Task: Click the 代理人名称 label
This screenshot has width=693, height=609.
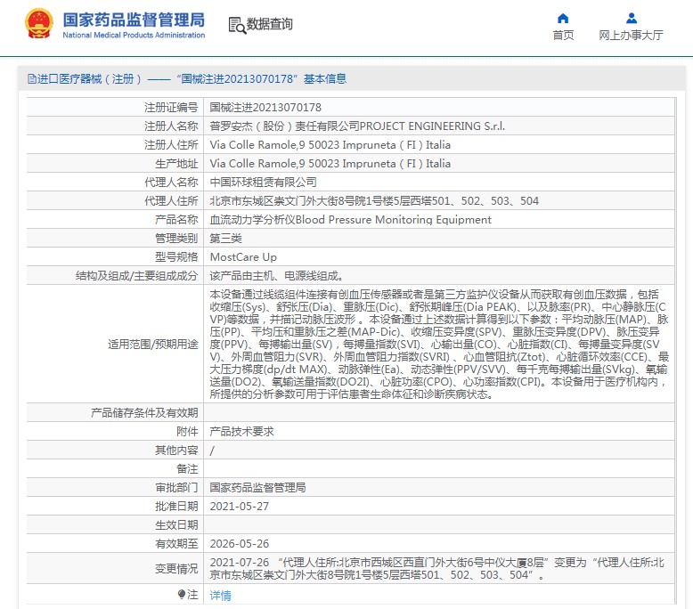Action: click(x=171, y=182)
